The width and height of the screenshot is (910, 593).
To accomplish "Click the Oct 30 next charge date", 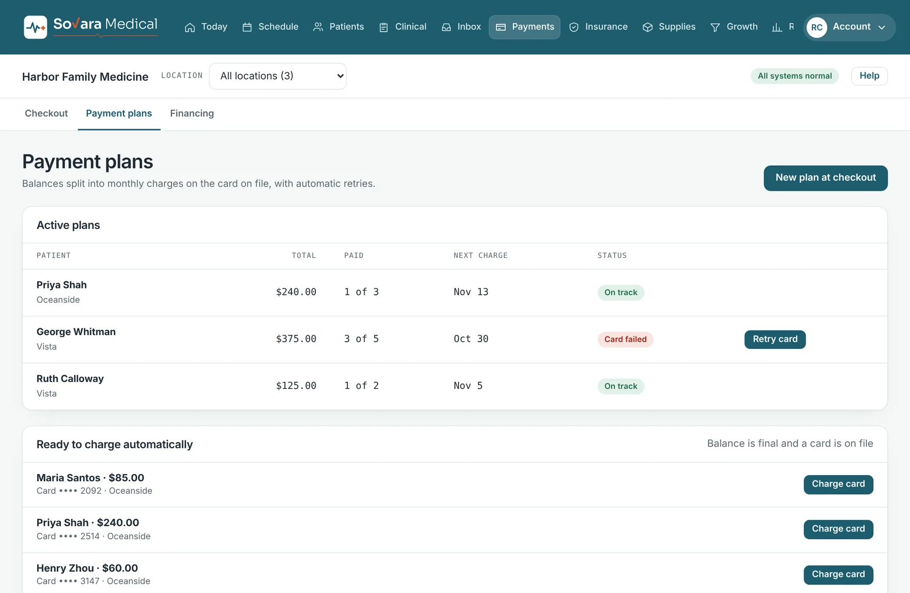I will pyautogui.click(x=471, y=339).
